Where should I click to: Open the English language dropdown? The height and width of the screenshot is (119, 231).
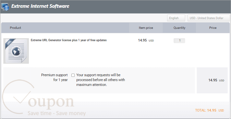tap(176, 18)
